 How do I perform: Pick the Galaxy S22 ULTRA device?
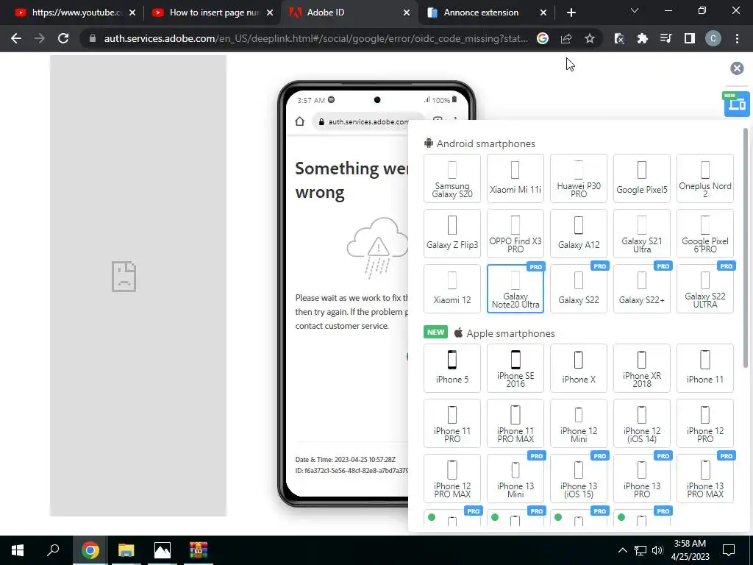[705, 288]
